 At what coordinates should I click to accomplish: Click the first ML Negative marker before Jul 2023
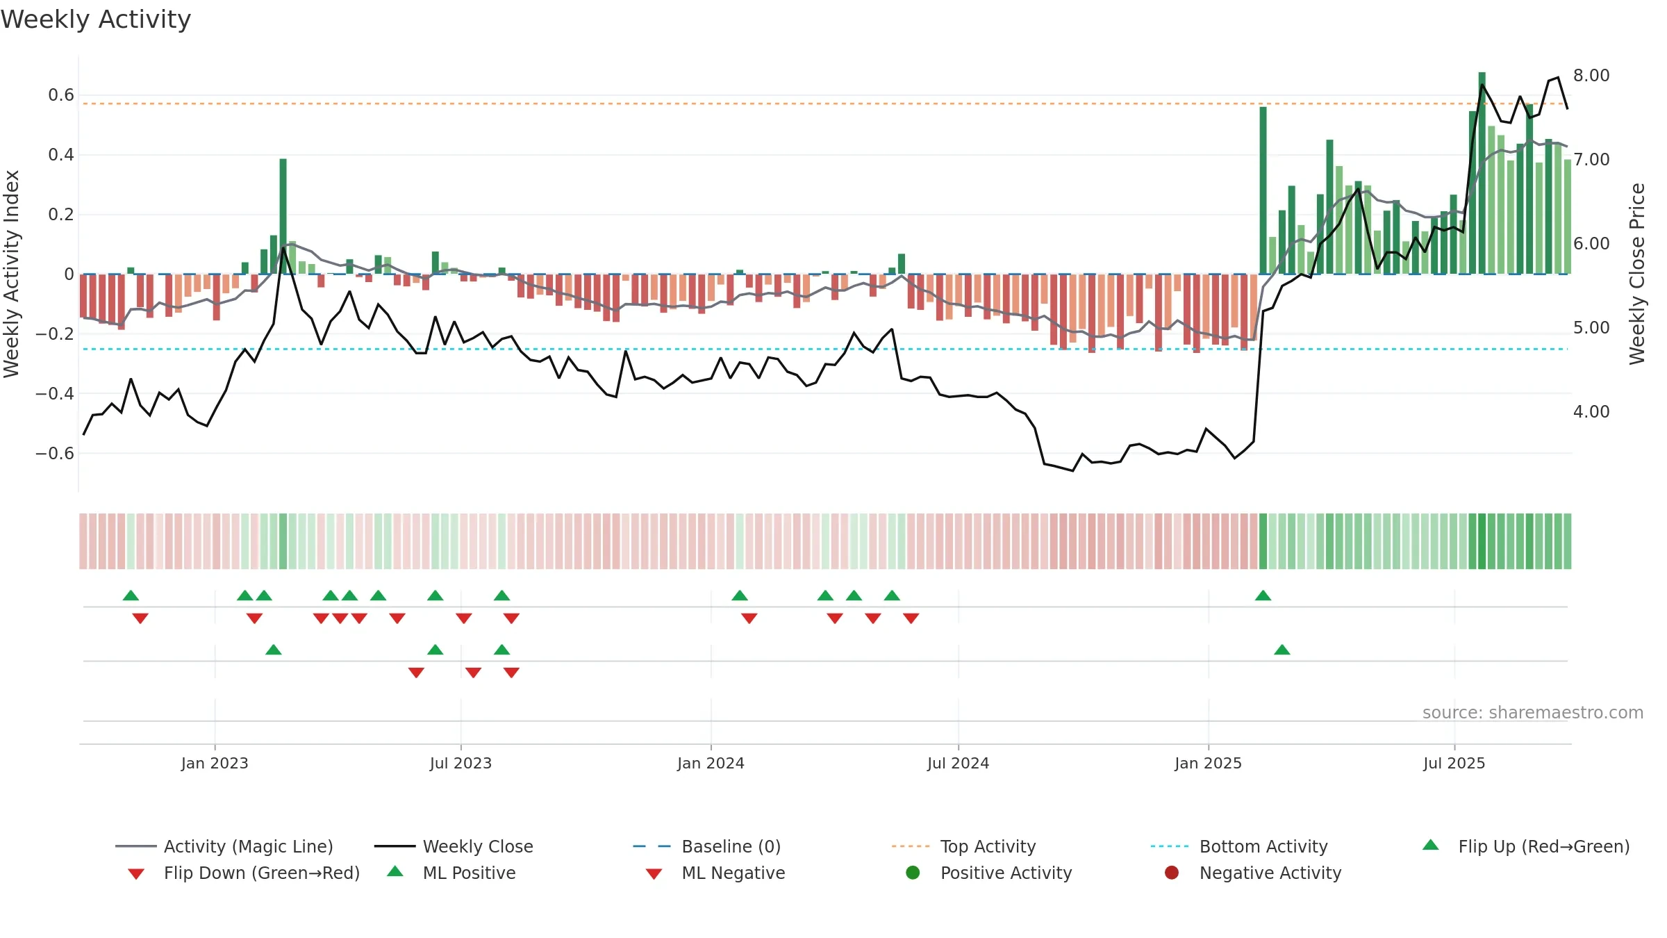pyautogui.click(x=416, y=673)
